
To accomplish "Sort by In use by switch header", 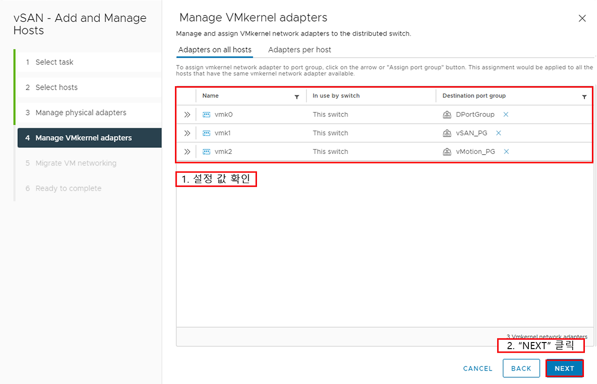I will (x=336, y=96).
